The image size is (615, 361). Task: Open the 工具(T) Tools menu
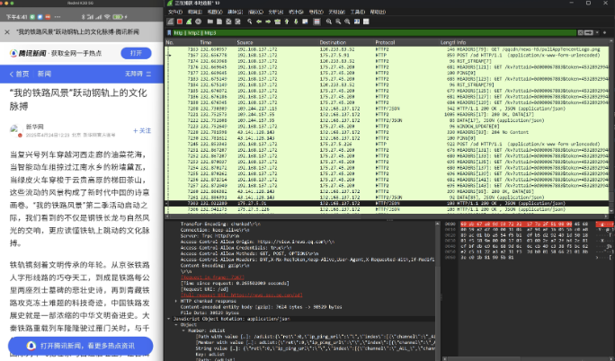pos(357,12)
